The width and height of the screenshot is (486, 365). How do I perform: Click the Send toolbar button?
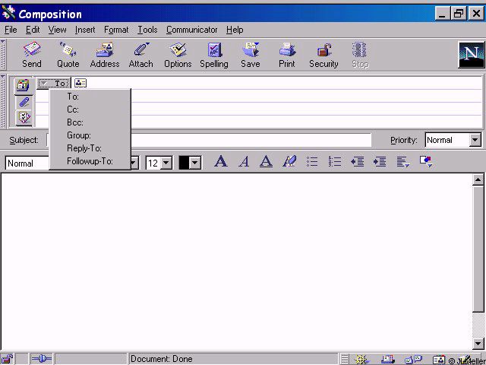[32, 55]
